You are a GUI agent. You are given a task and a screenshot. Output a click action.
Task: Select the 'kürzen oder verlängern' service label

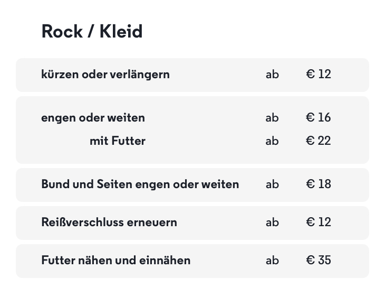[x=105, y=74]
